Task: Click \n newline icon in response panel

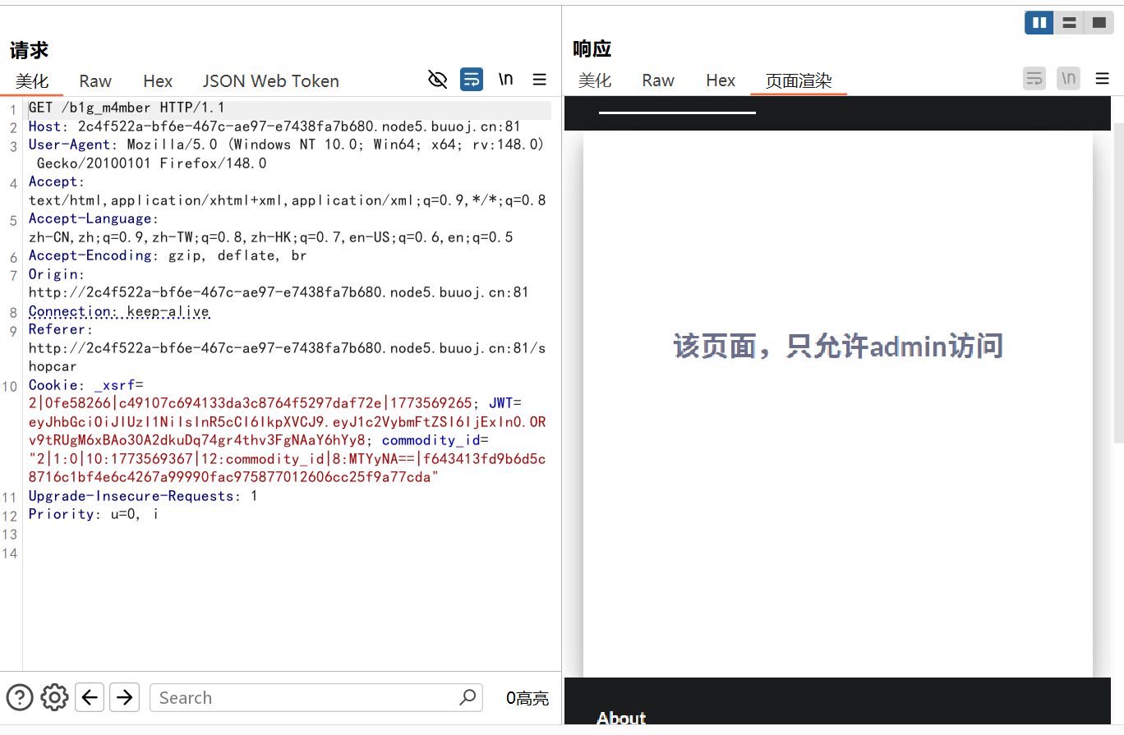Action: tap(1068, 79)
